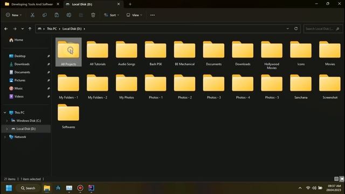Show hidden system tray icons chevron
The width and height of the screenshot is (345, 194).
(300, 188)
